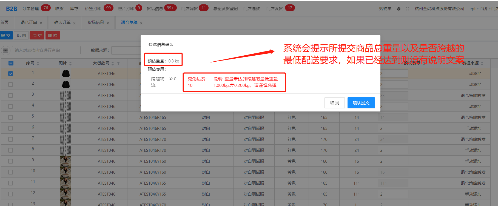Sort by 序号 column arrows

click(x=38, y=63)
